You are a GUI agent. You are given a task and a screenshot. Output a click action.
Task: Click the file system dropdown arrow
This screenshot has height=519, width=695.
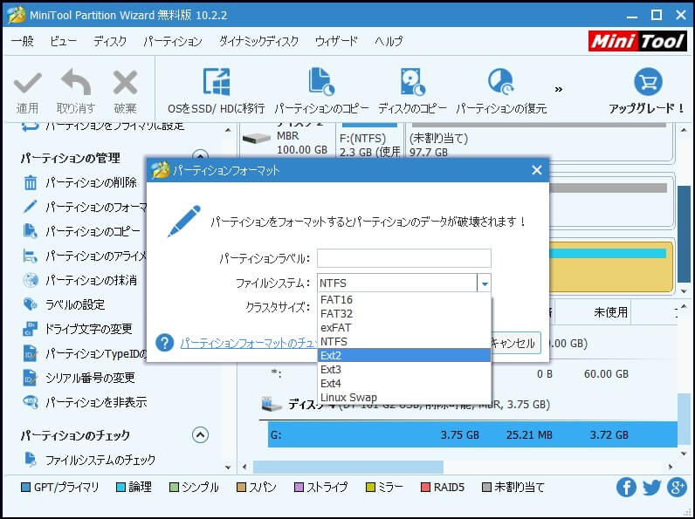click(485, 283)
